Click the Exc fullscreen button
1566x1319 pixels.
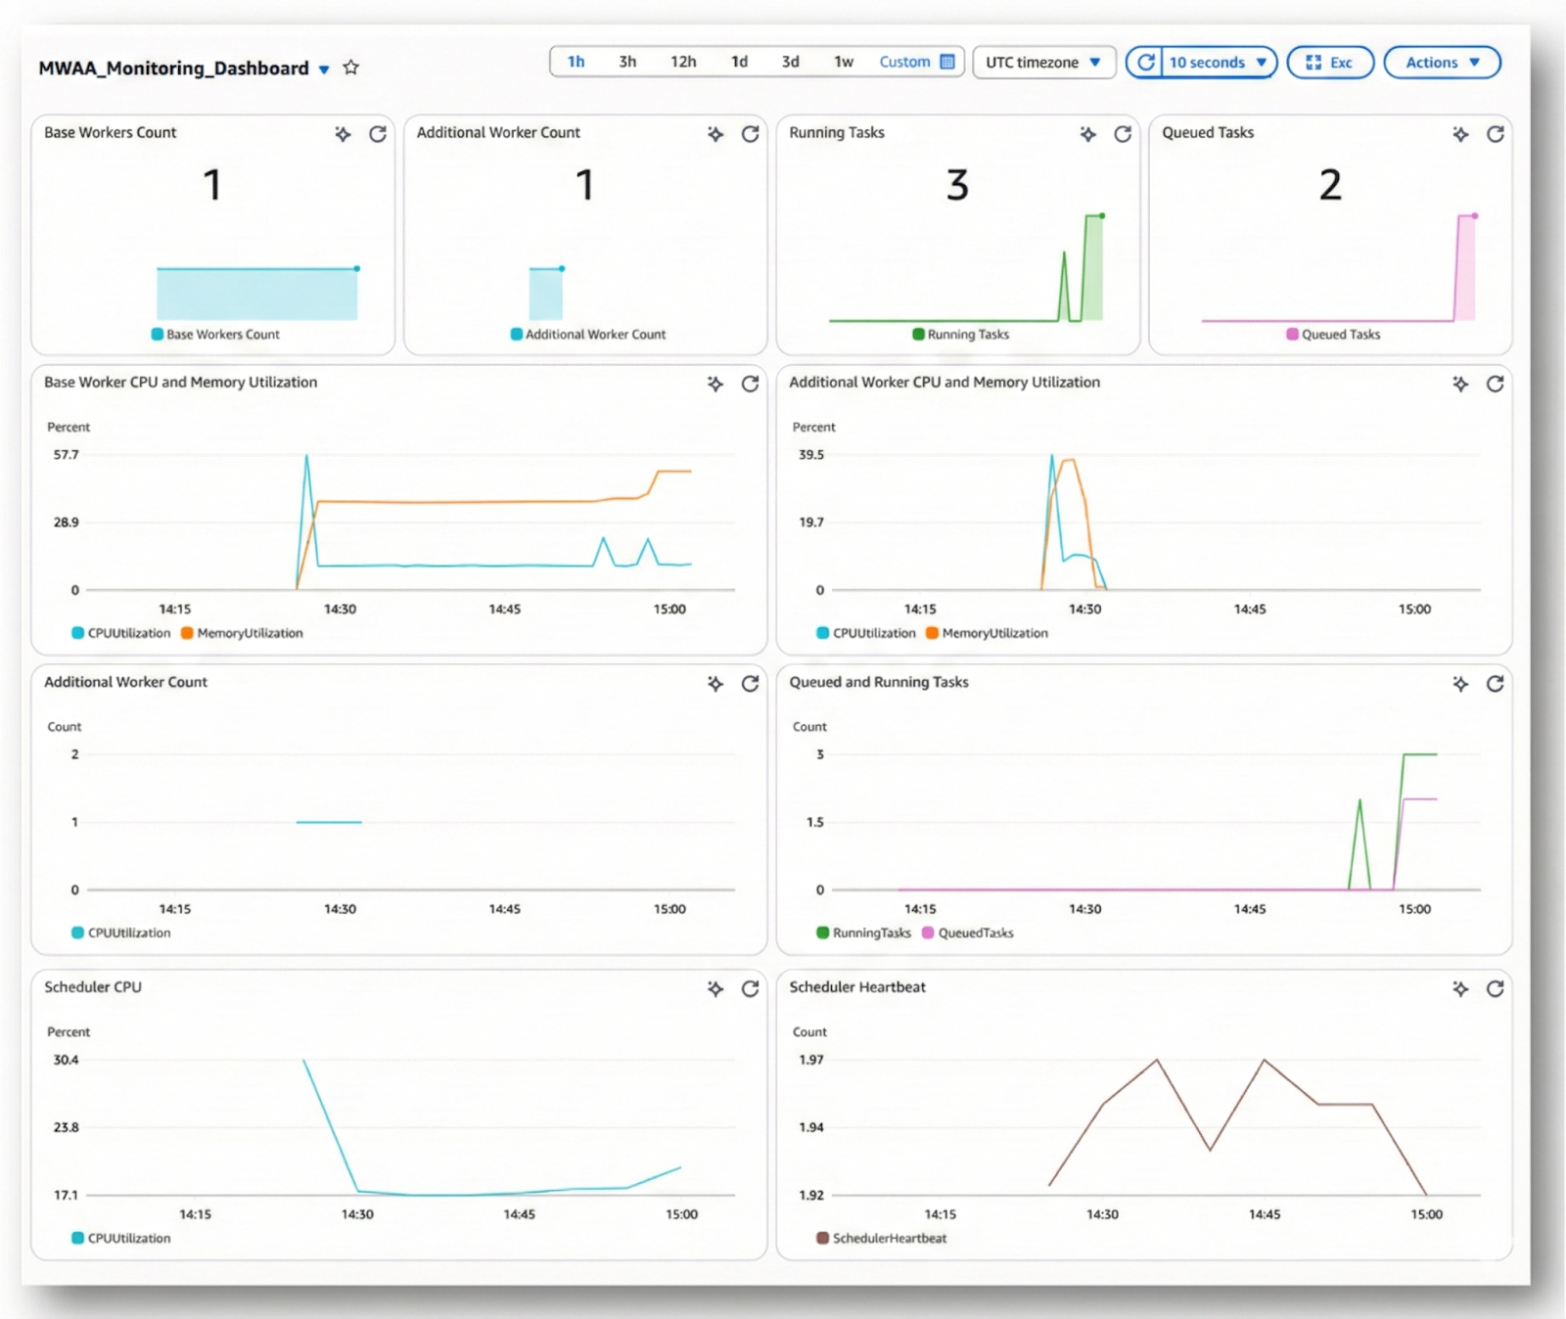pyautogui.click(x=1330, y=63)
